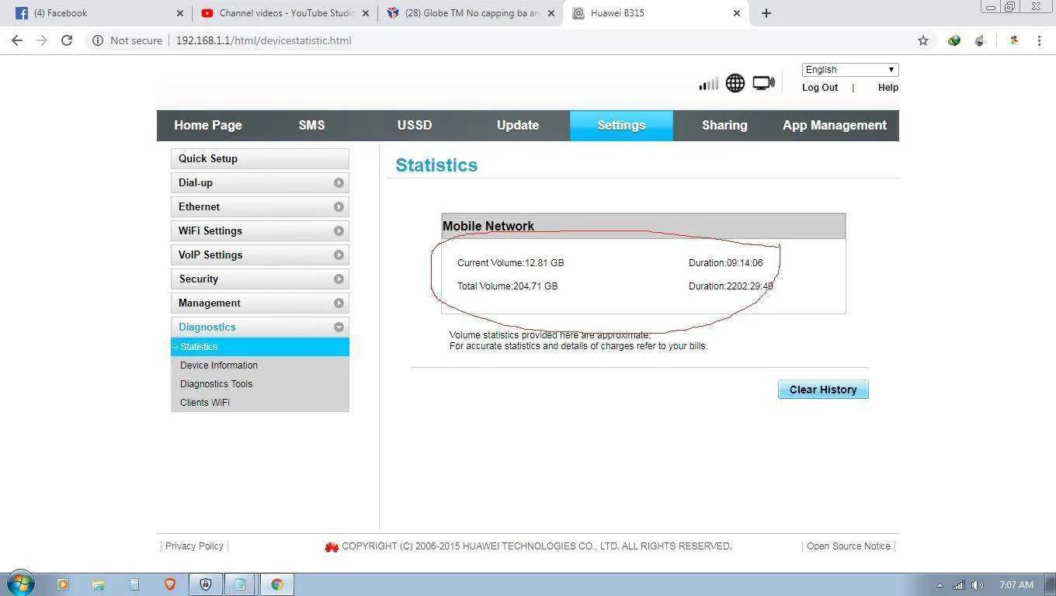Open the Chrome three-dot menu
The height and width of the screenshot is (596, 1056).
[x=1039, y=40]
